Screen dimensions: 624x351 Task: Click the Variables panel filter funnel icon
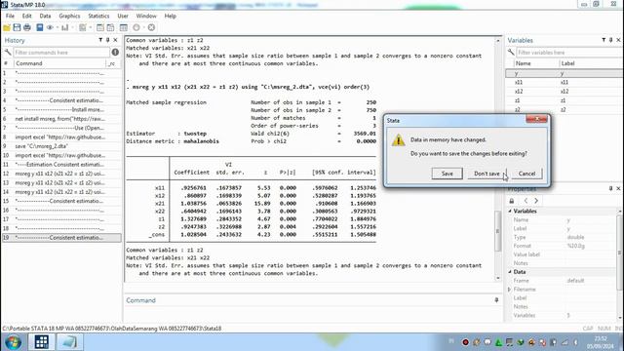click(604, 40)
